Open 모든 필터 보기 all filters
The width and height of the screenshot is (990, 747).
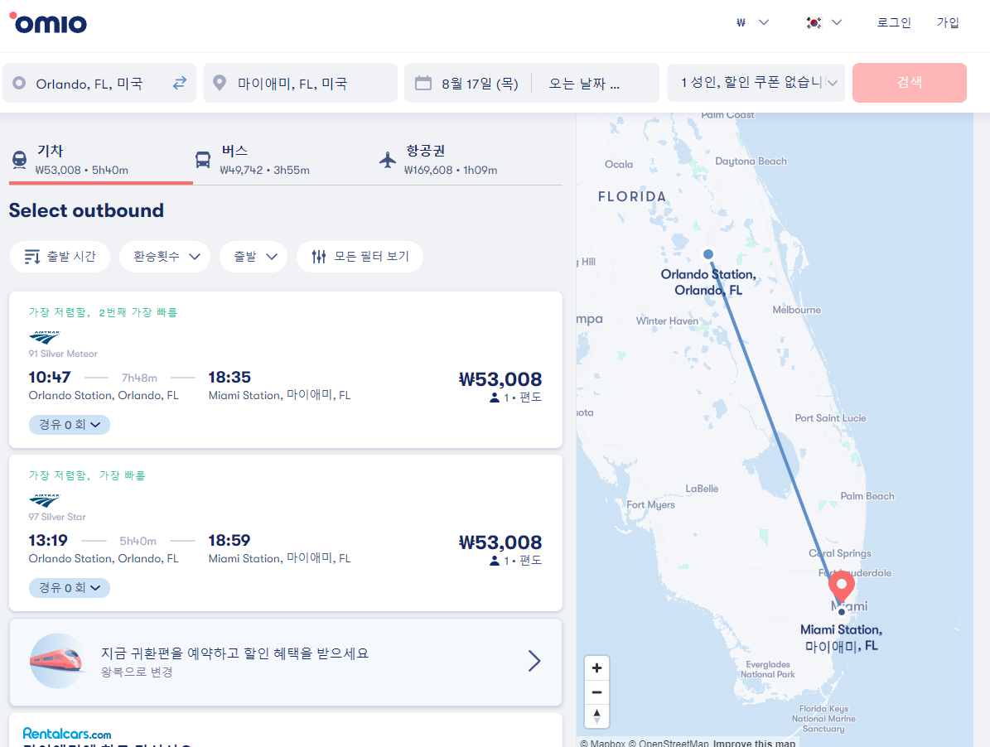click(360, 257)
